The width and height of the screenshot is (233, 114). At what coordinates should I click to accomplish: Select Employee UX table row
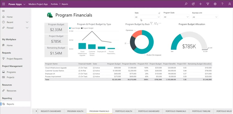coord(128,74)
